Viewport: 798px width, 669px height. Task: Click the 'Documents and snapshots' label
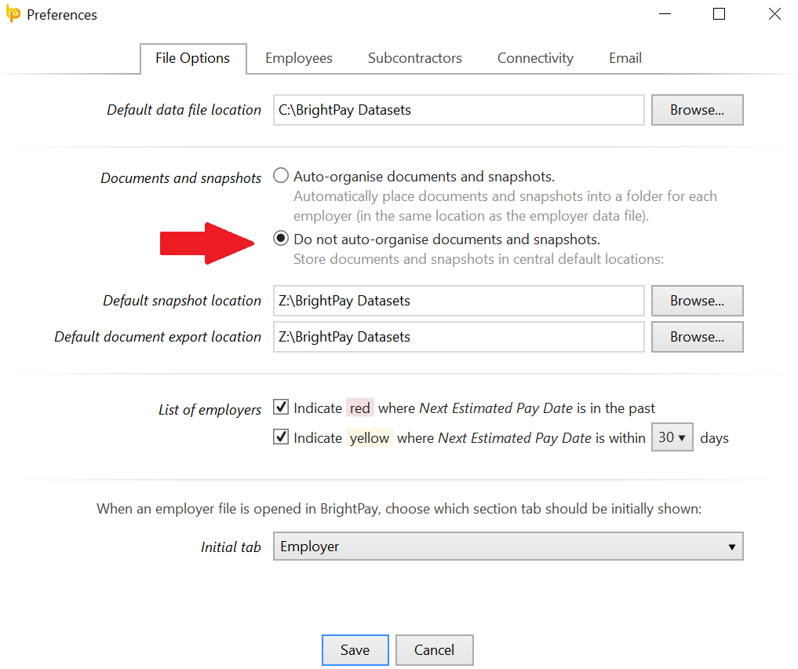point(181,178)
